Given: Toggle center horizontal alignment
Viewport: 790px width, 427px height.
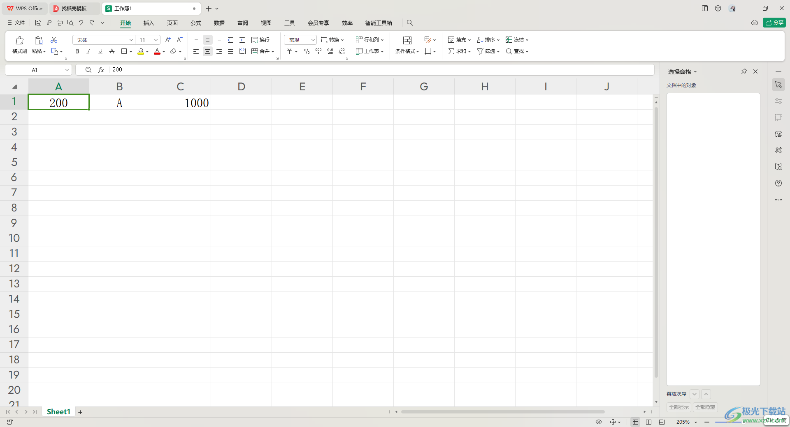Looking at the screenshot, I should click(x=208, y=51).
